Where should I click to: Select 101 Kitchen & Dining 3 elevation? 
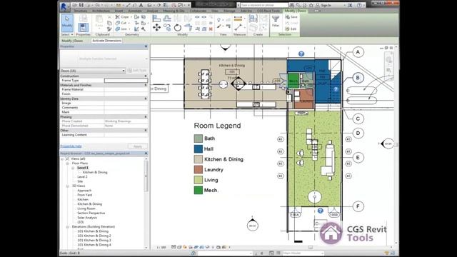94,241
